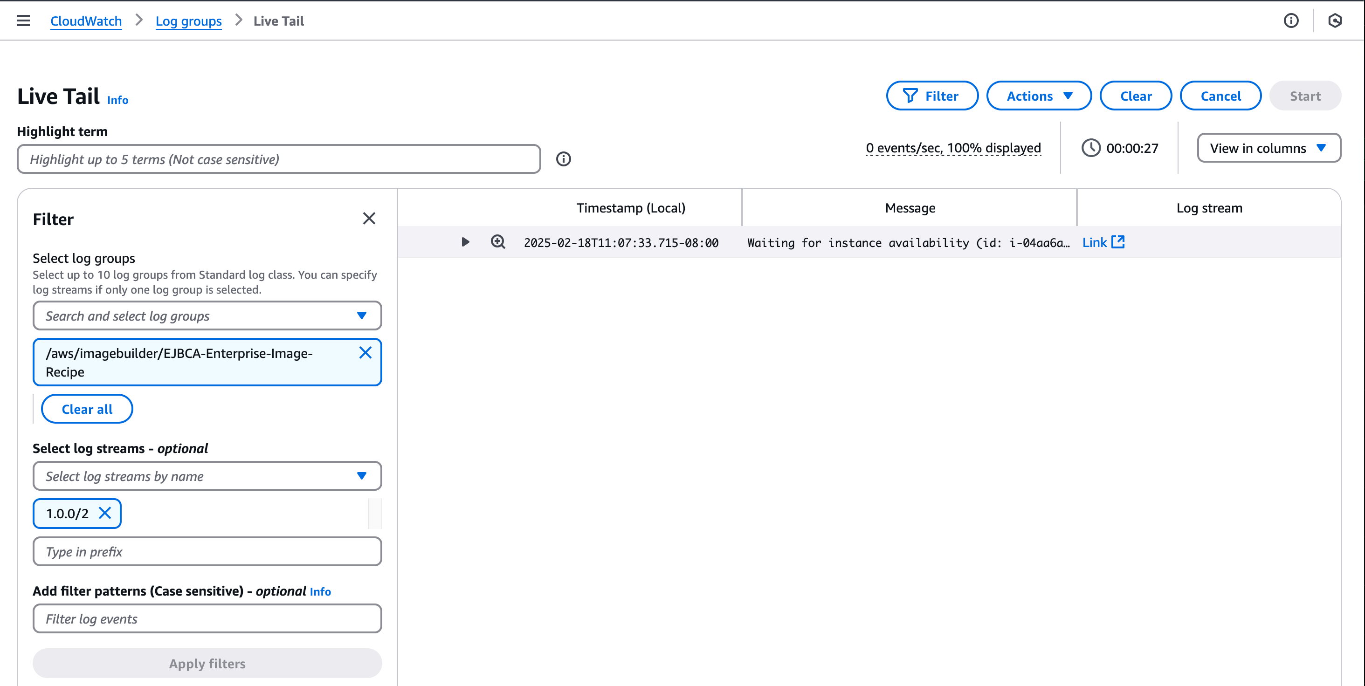Open View in columns dropdown
This screenshot has height=686, width=1365.
1268,148
